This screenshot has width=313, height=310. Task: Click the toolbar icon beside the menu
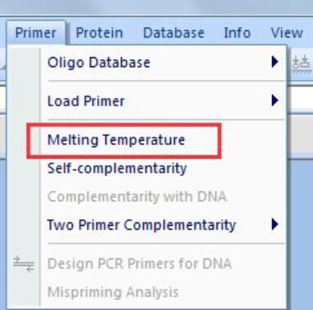301,64
